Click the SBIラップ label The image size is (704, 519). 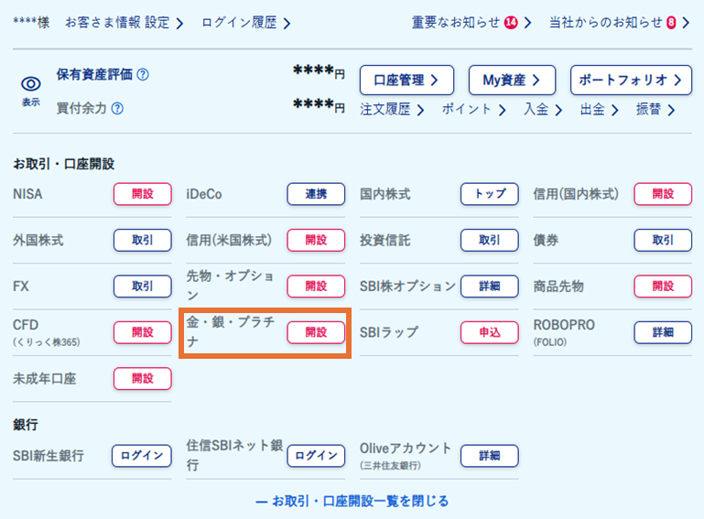389,332
